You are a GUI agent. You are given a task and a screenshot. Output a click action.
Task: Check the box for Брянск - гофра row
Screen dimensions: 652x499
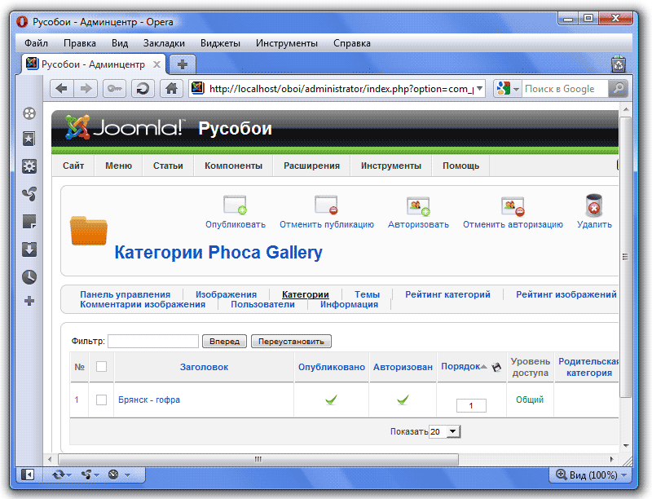pyautogui.click(x=101, y=400)
